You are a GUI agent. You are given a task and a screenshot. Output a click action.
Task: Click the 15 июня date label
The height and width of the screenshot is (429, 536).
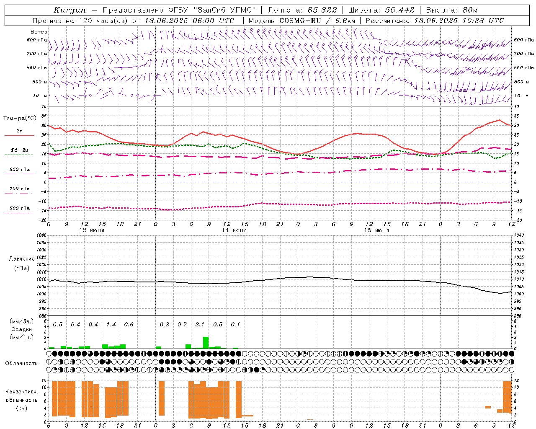coord(376,230)
